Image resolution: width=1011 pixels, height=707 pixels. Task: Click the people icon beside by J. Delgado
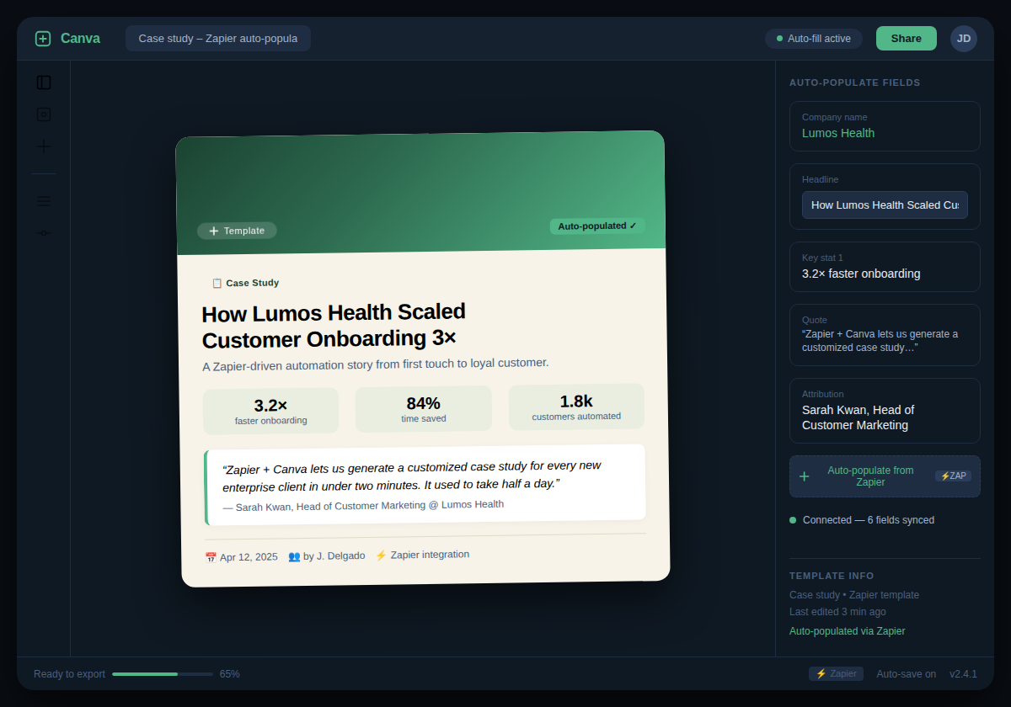[294, 556]
